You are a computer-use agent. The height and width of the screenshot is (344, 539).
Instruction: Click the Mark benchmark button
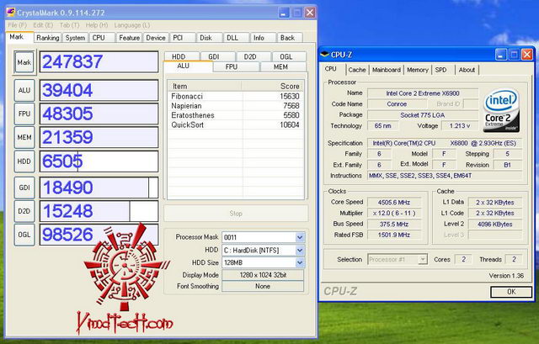click(x=24, y=62)
